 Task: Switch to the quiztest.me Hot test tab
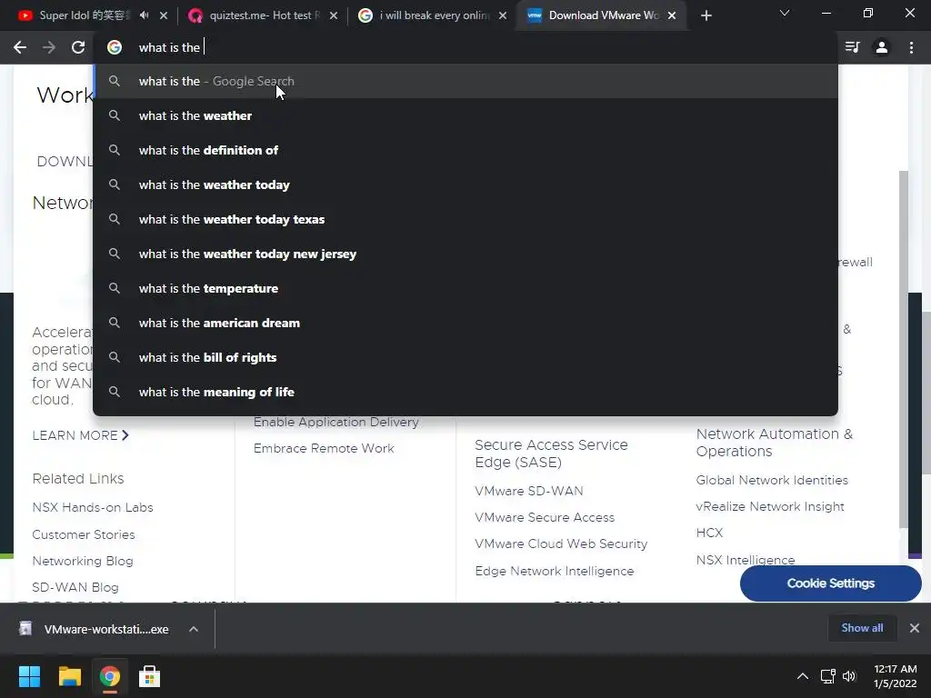click(261, 15)
